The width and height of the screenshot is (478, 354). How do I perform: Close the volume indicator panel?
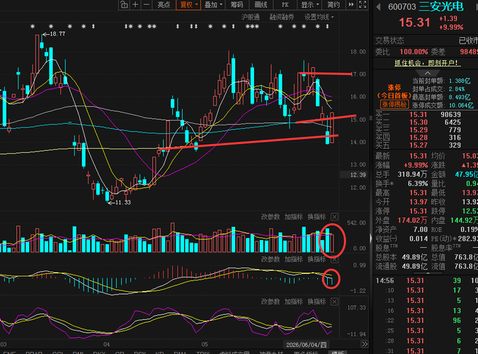point(334,217)
